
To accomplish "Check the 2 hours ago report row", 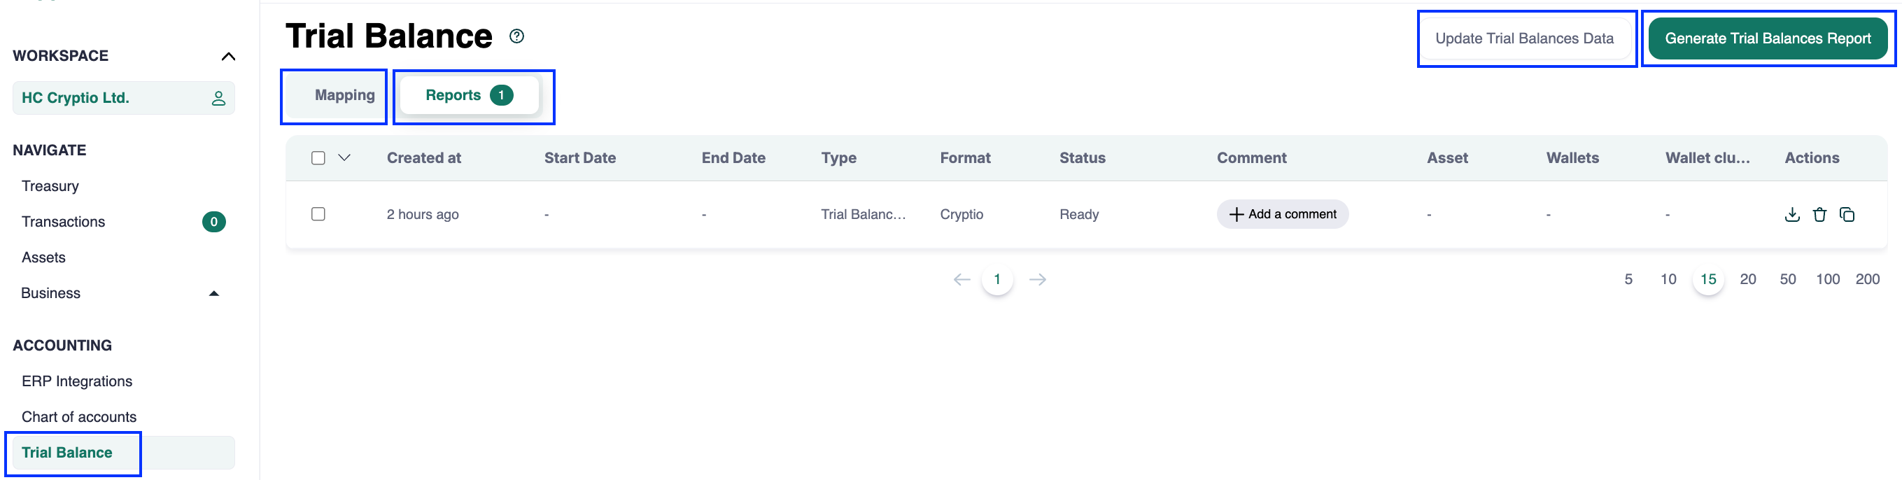I will (x=318, y=214).
